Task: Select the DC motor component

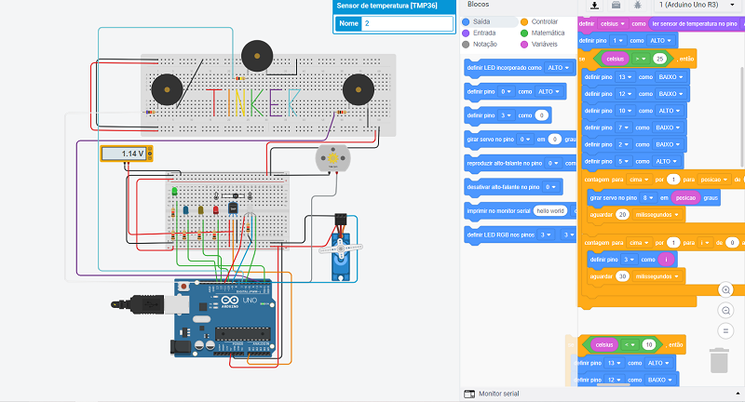Action: 332,158
